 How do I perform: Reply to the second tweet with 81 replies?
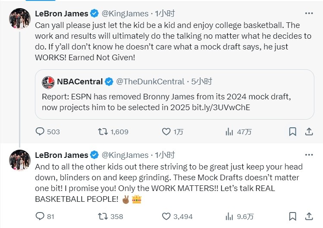[x=40, y=216]
